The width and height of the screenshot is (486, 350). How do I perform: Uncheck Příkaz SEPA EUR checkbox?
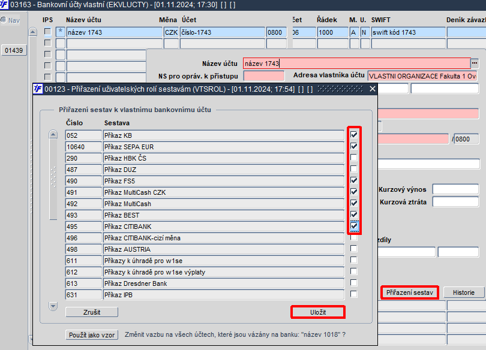[353, 146]
